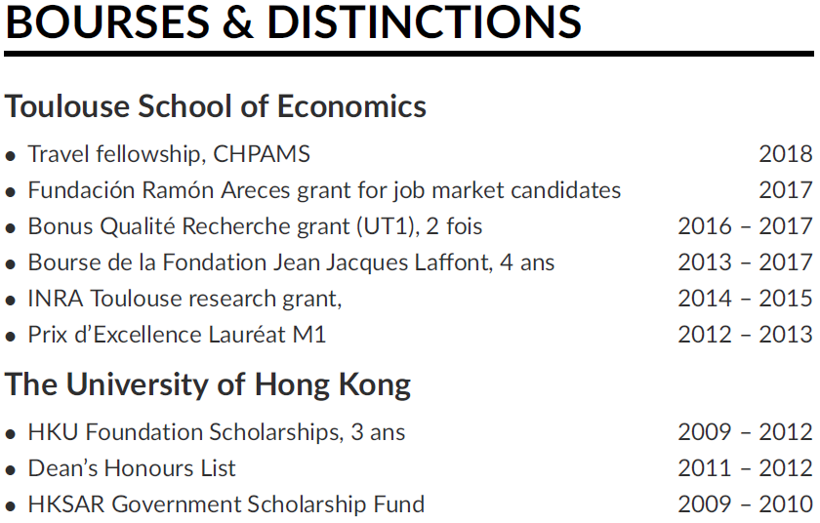
Task: Click the 2016 – 2017 date range
Action: tap(745, 226)
